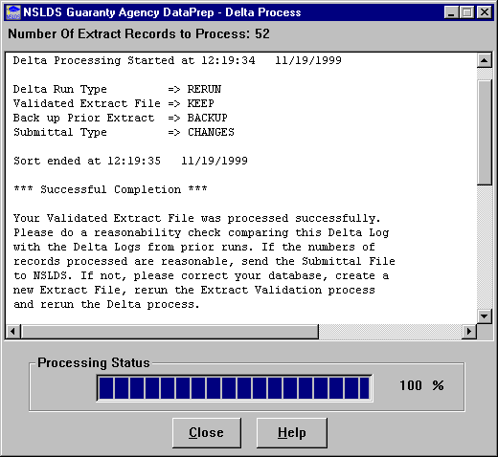The width and height of the screenshot is (498, 457).
Task: Close window using title bar X
Action: tap(485, 12)
